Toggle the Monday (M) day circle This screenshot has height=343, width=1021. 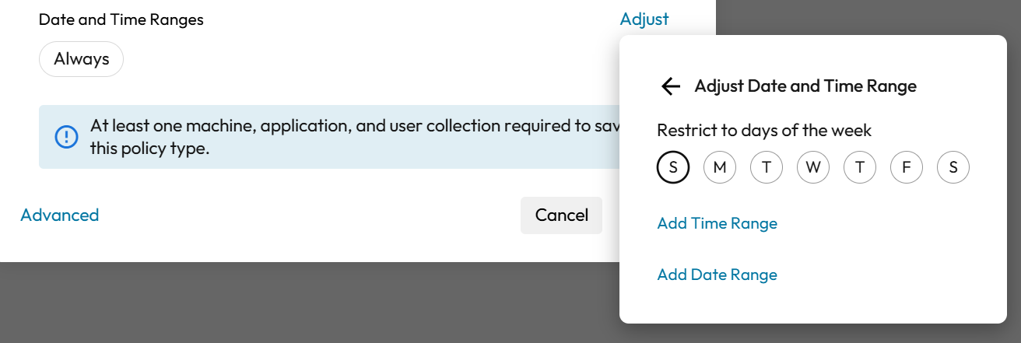pyautogui.click(x=720, y=167)
